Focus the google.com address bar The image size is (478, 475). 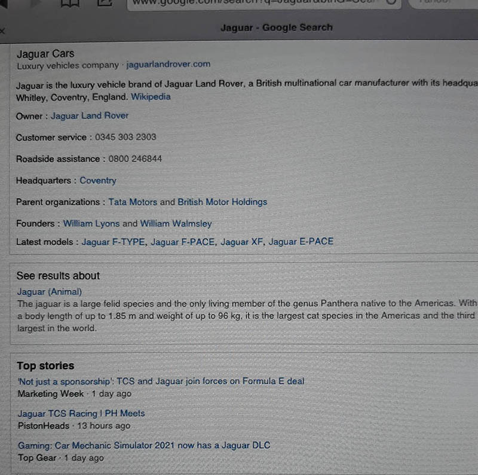[264, 4]
